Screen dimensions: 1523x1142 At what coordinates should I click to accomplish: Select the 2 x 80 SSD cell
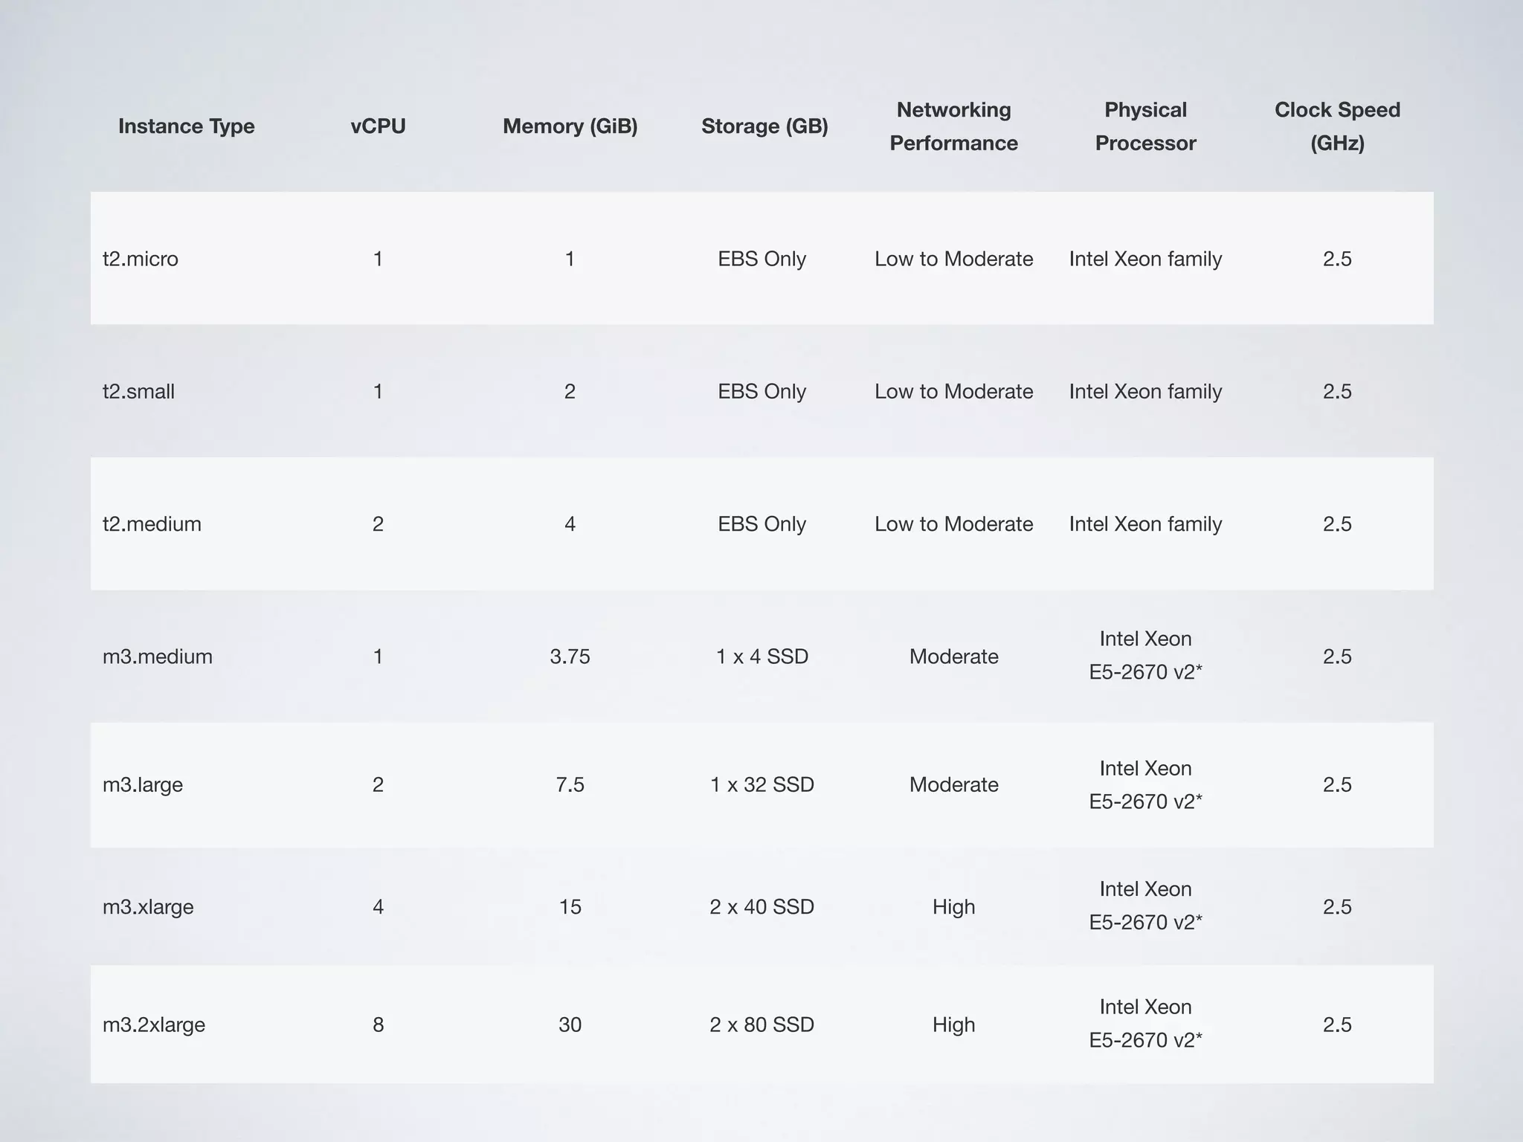pyautogui.click(x=762, y=1025)
